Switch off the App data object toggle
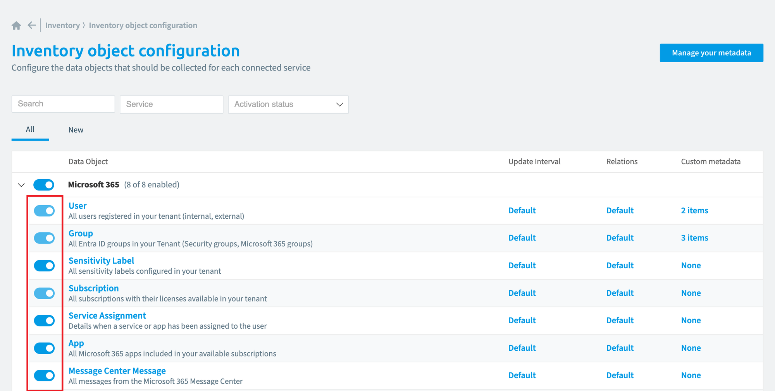The height and width of the screenshot is (391, 775). pyautogui.click(x=45, y=348)
